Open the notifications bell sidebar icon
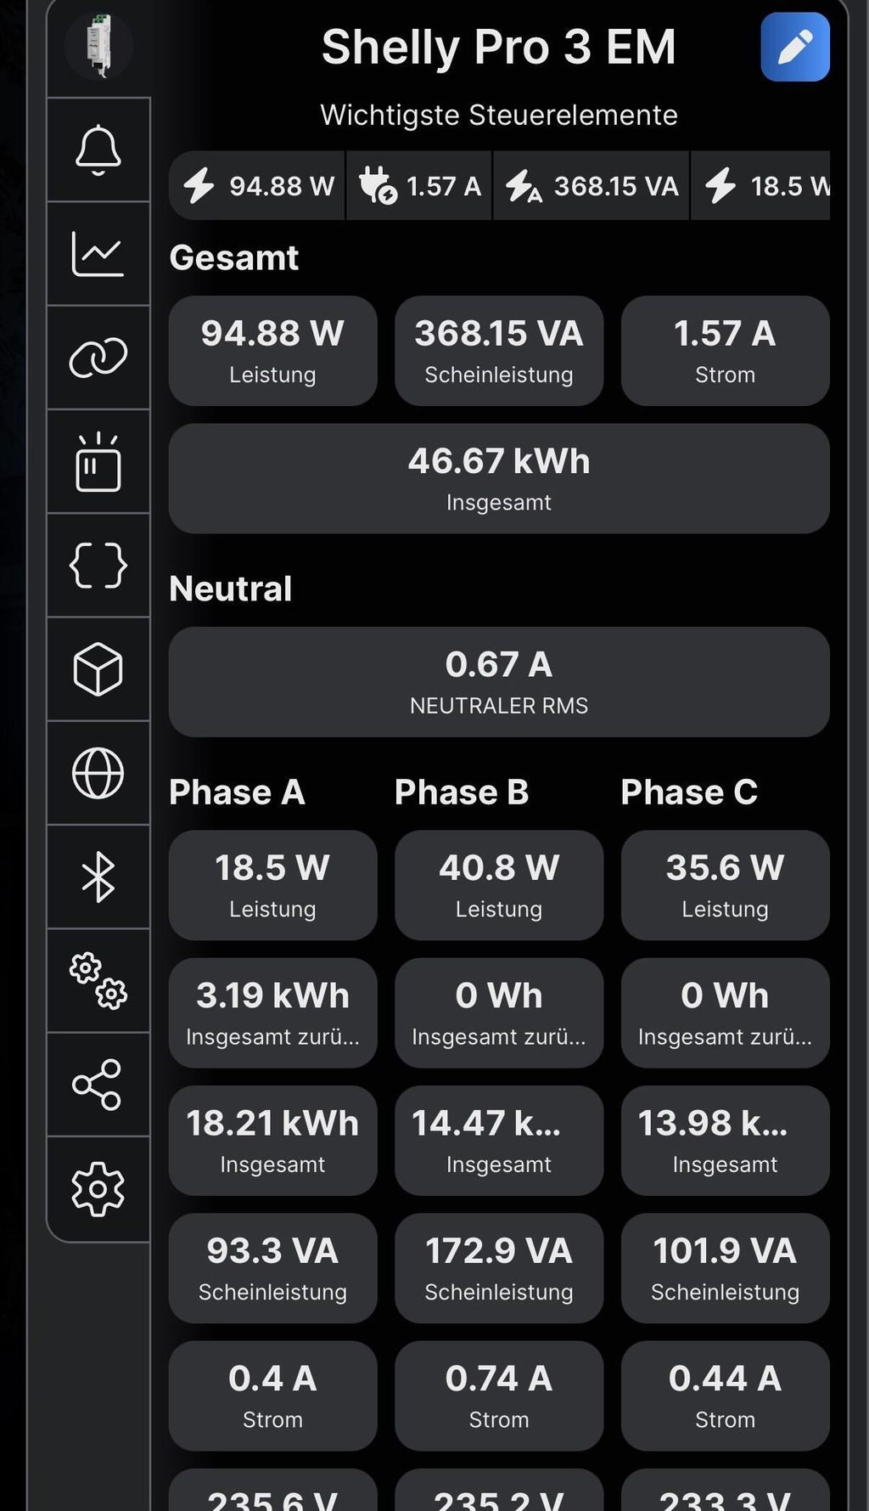 [98, 150]
